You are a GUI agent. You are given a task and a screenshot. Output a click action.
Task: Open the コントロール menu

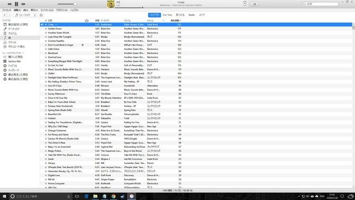(47, 10)
